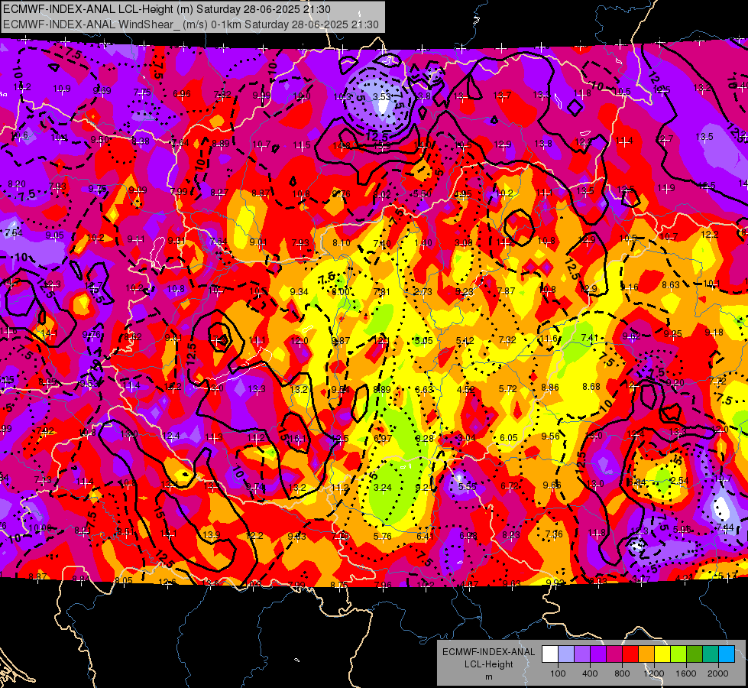Click the wind shear value 3.04
This screenshot has width=748, height=688.
466,438
